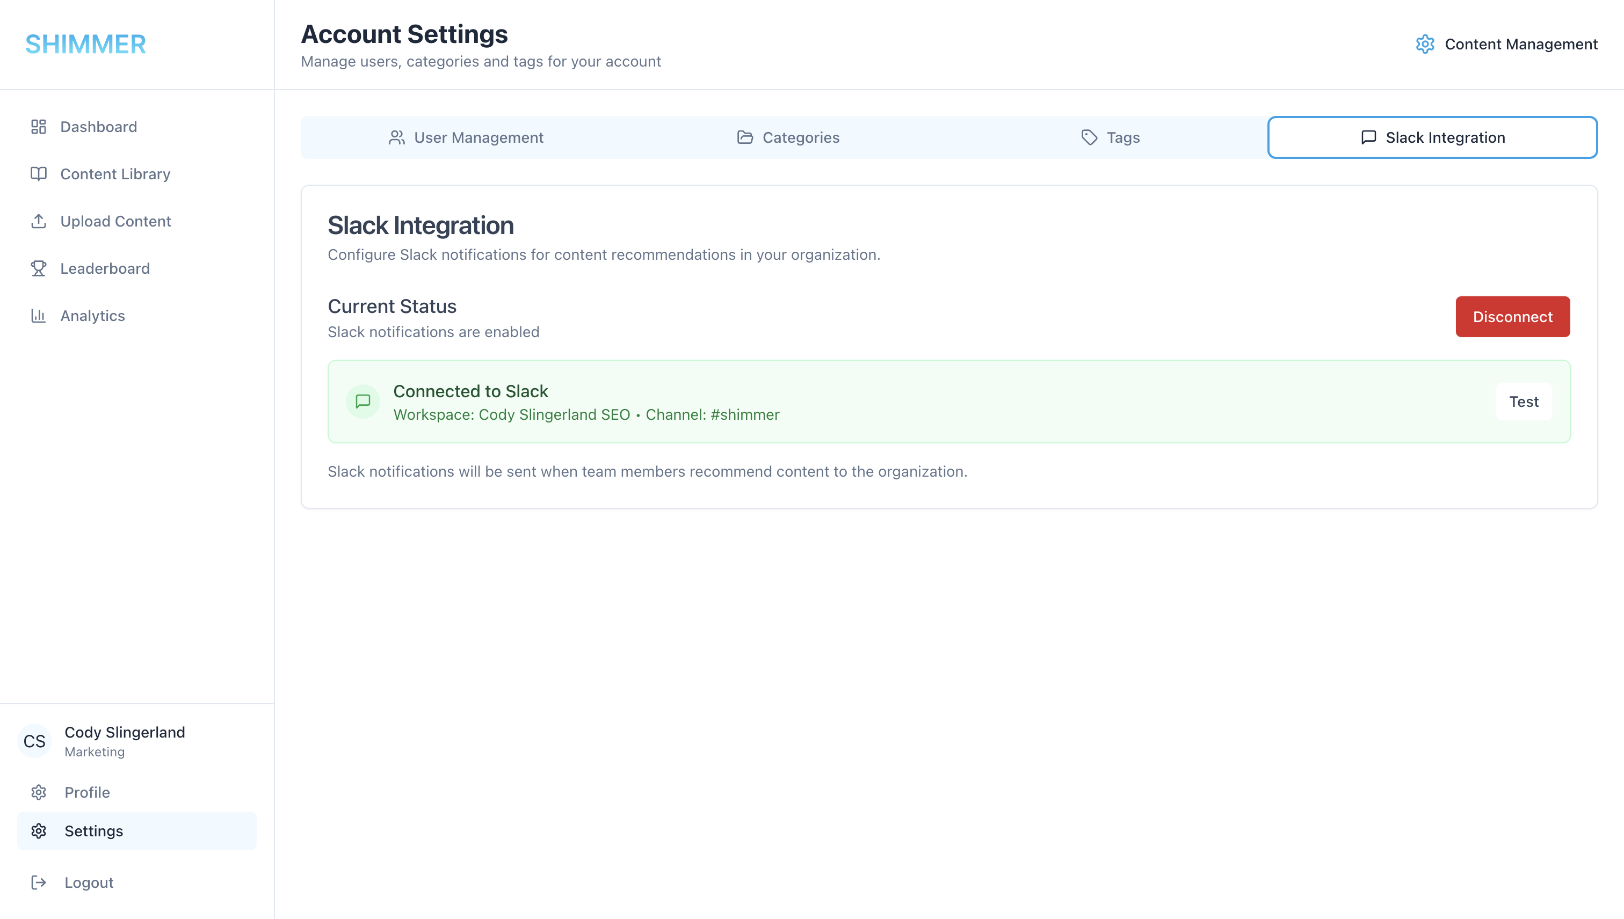Select the Analytics chart icon
Image resolution: width=1624 pixels, height=919 pixels.
[x=39, y=316]
